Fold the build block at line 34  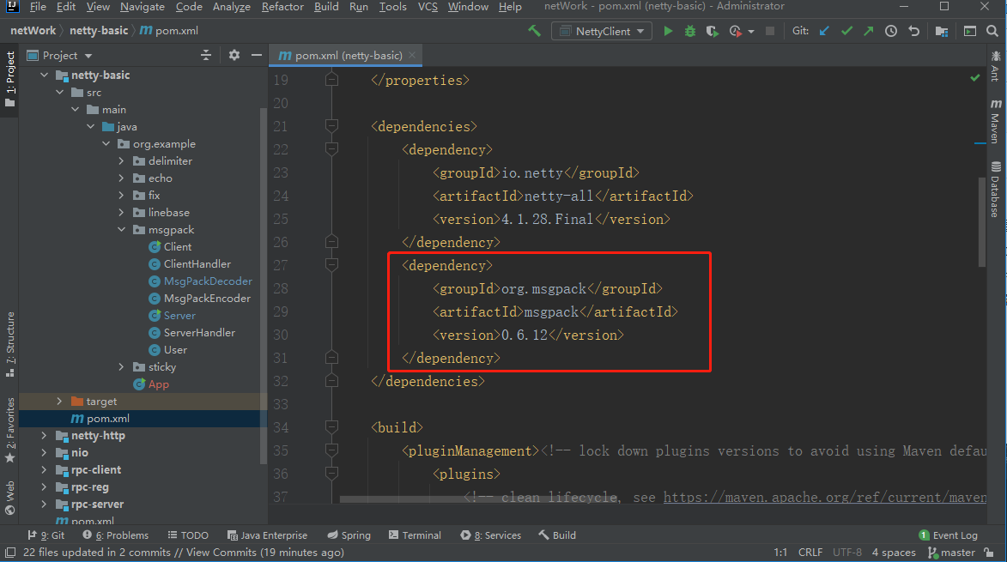(331, 426)
